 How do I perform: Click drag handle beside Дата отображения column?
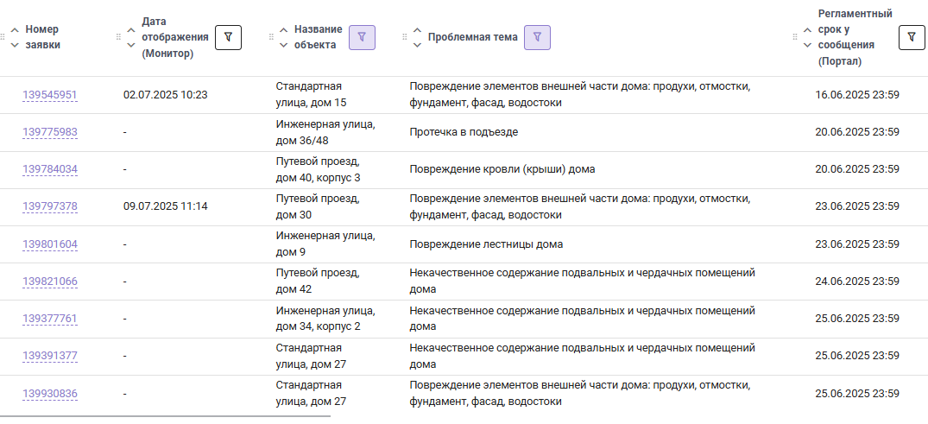(118, 37)
